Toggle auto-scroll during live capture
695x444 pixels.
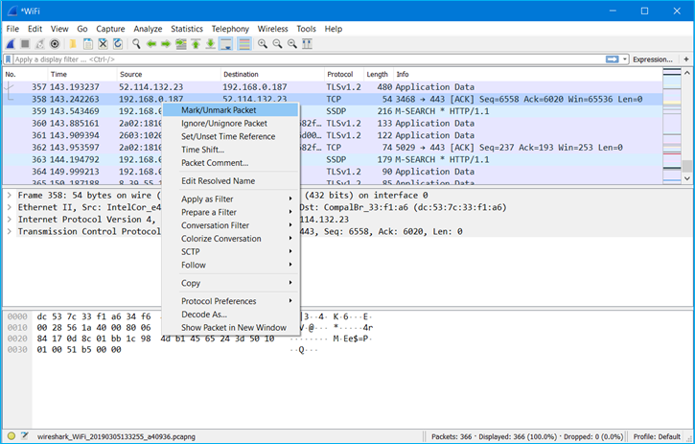[x=226, y=43]
